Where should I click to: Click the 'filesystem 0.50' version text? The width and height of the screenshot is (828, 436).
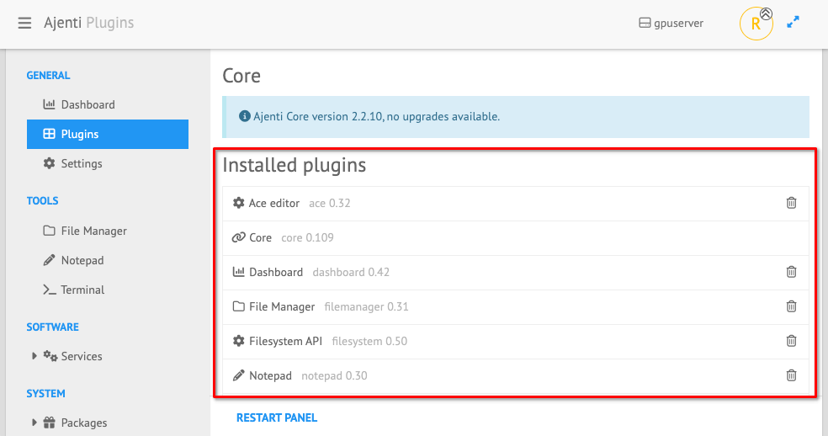pyautogui.click(x=369, y=342)
